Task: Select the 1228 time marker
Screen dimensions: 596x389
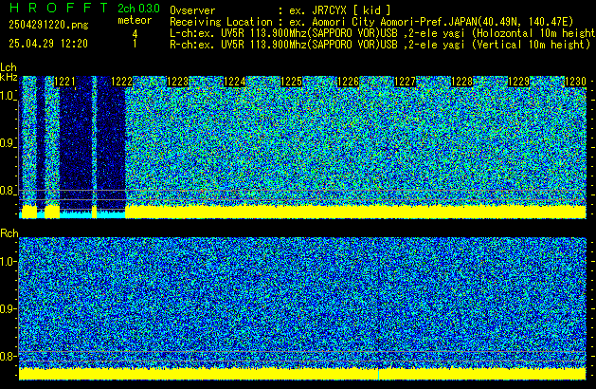Action: click(x=461, y=82)
